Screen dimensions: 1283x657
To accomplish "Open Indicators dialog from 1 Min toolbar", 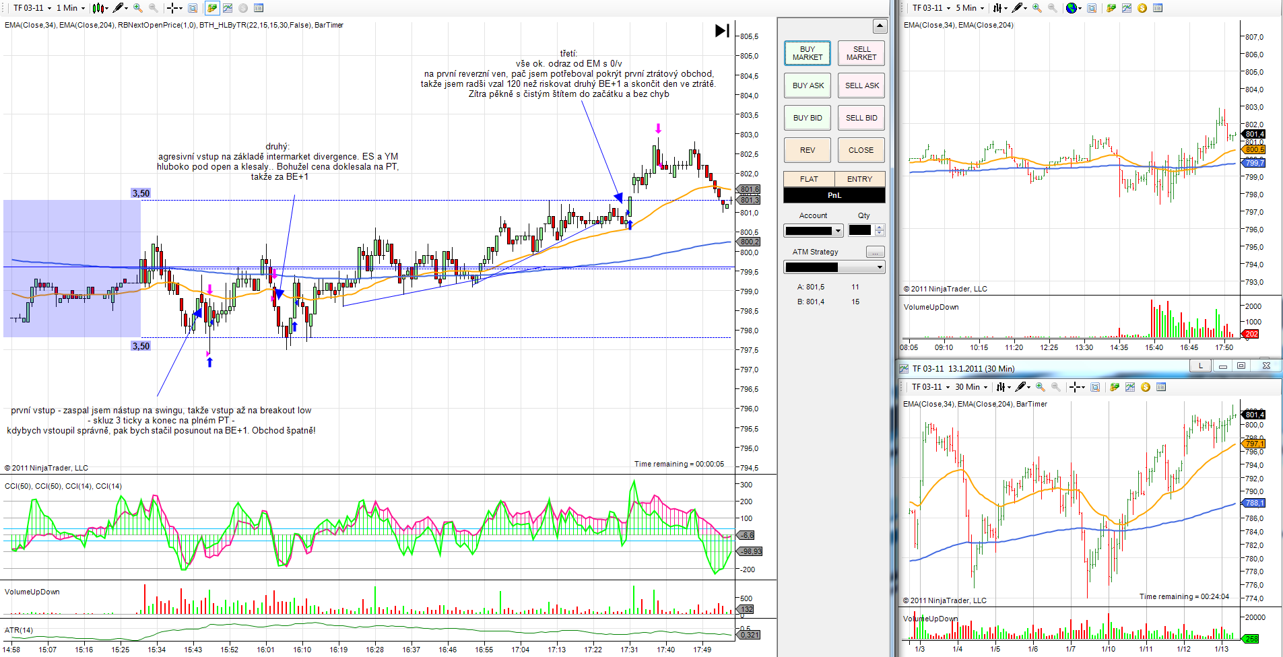I will (228, 8).
